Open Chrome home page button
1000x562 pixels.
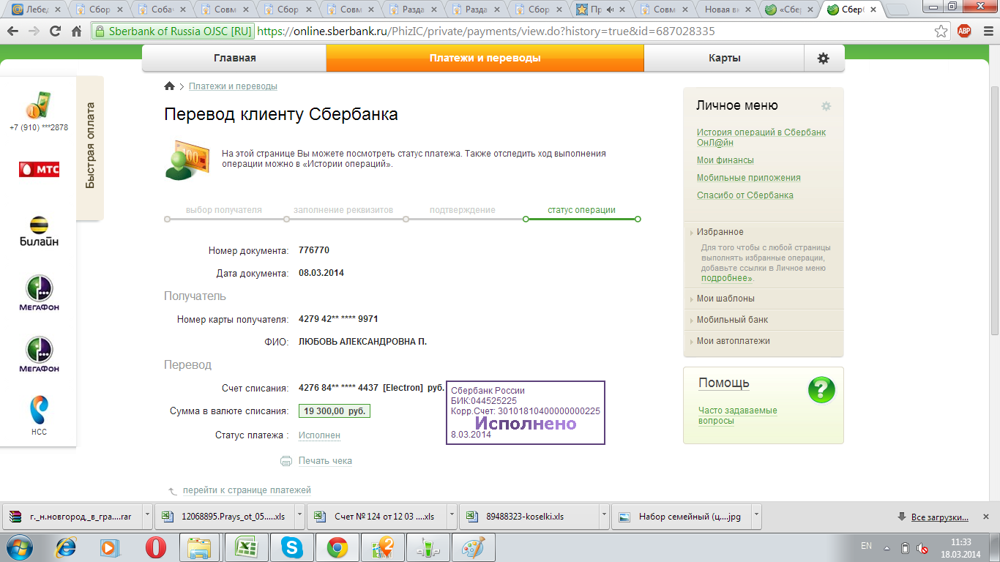[x=76, y=31]
